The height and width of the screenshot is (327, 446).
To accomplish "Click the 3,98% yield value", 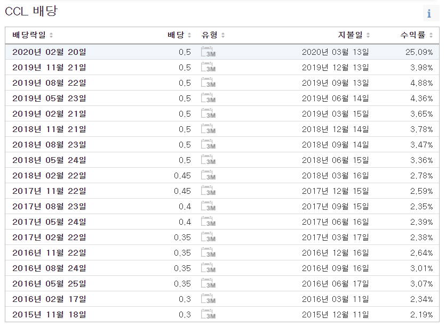I will (421, 67).
